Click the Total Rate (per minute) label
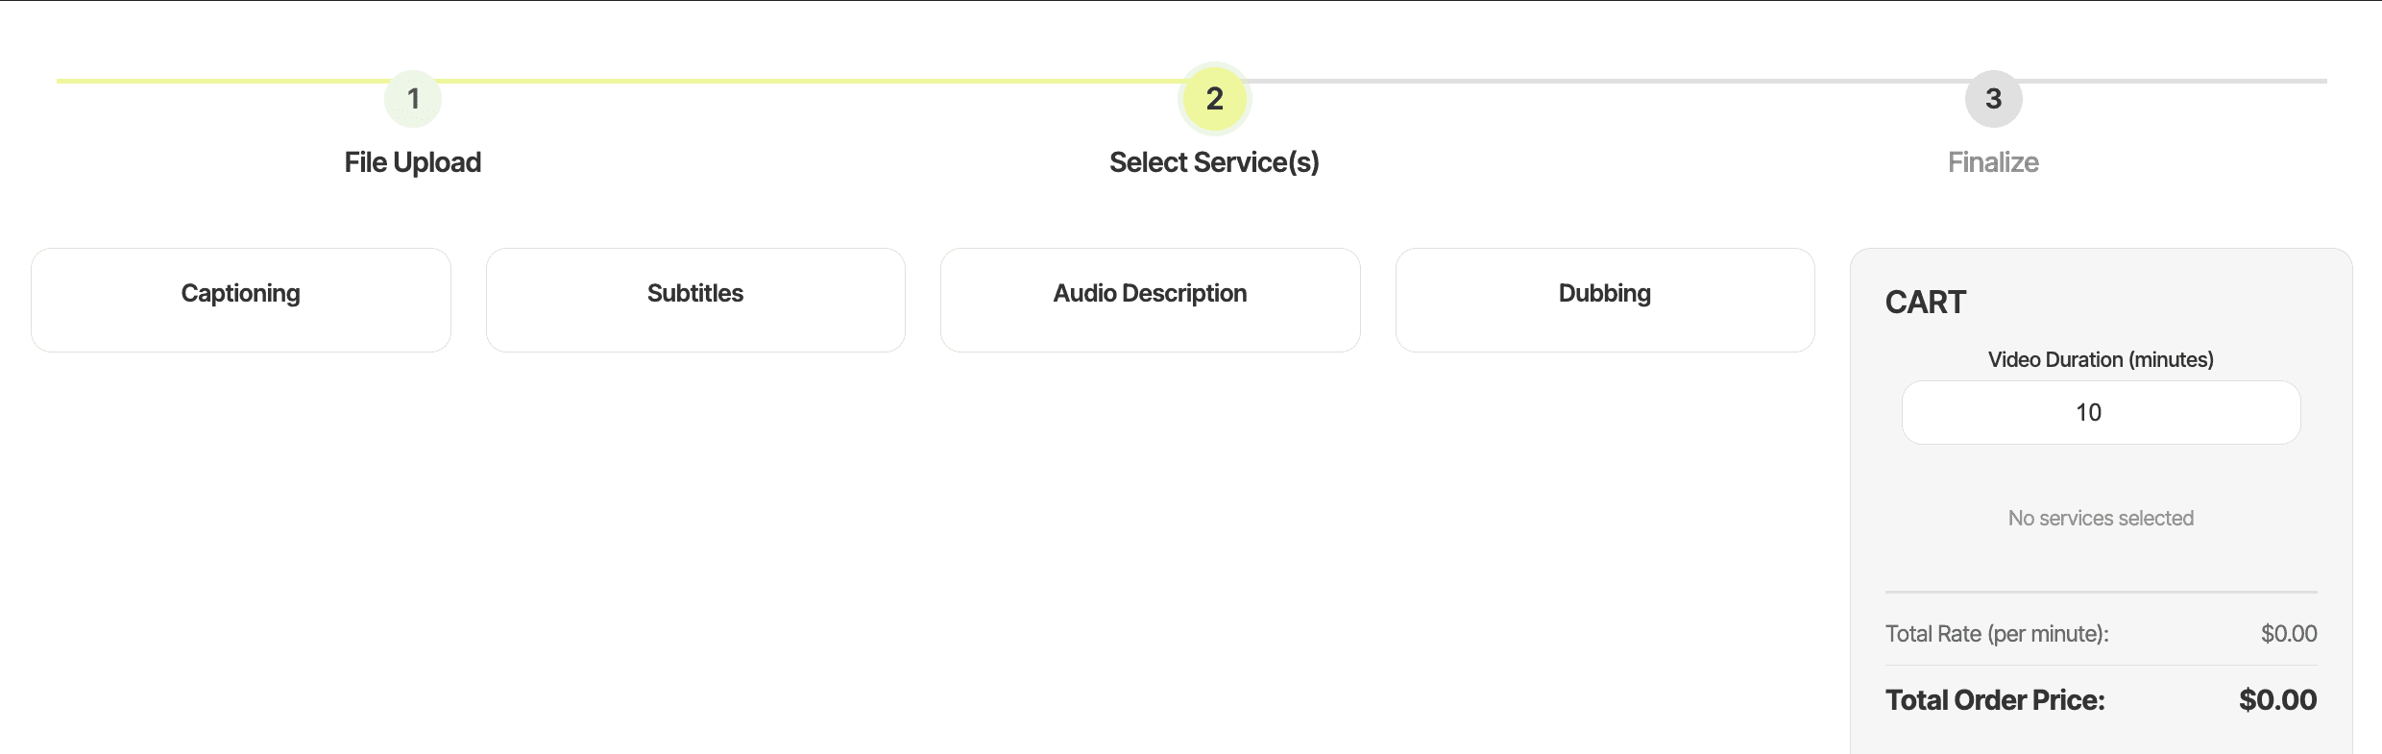The image size is (2382, 754). click(x=1997, y=634)
